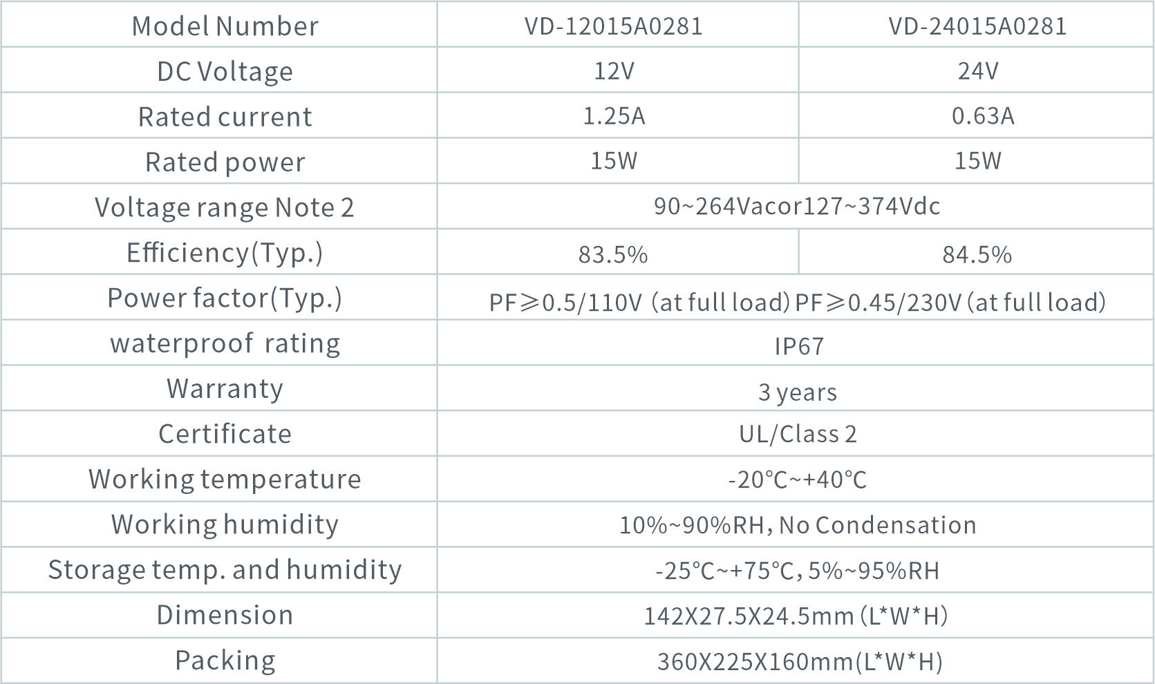
Task: Click the 360X225X160mm packing value
Action: (799, 661)
